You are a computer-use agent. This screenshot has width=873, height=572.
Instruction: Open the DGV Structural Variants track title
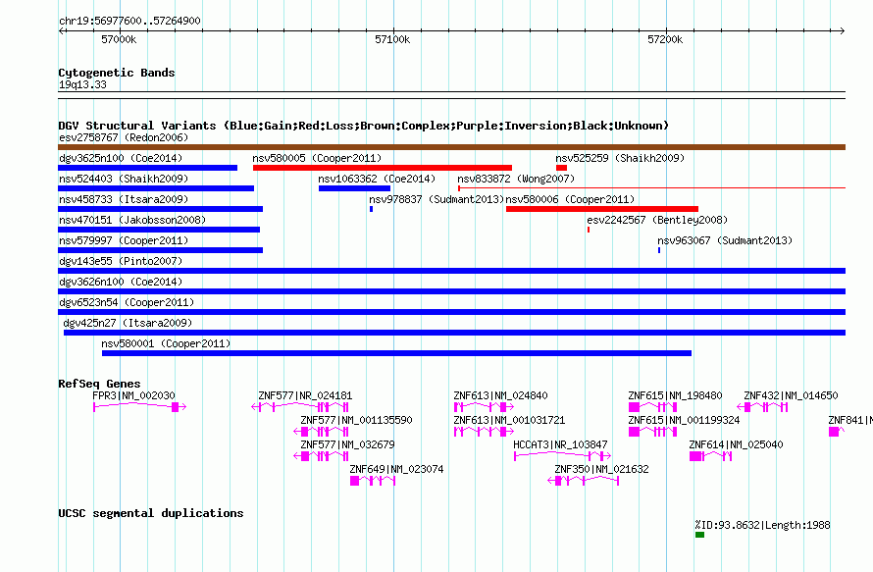pyautogui.click(x=364, y=126)
